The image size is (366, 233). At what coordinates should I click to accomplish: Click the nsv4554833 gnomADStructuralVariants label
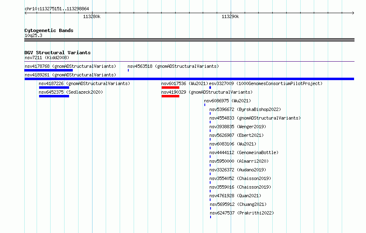click(x=255, y=118)
